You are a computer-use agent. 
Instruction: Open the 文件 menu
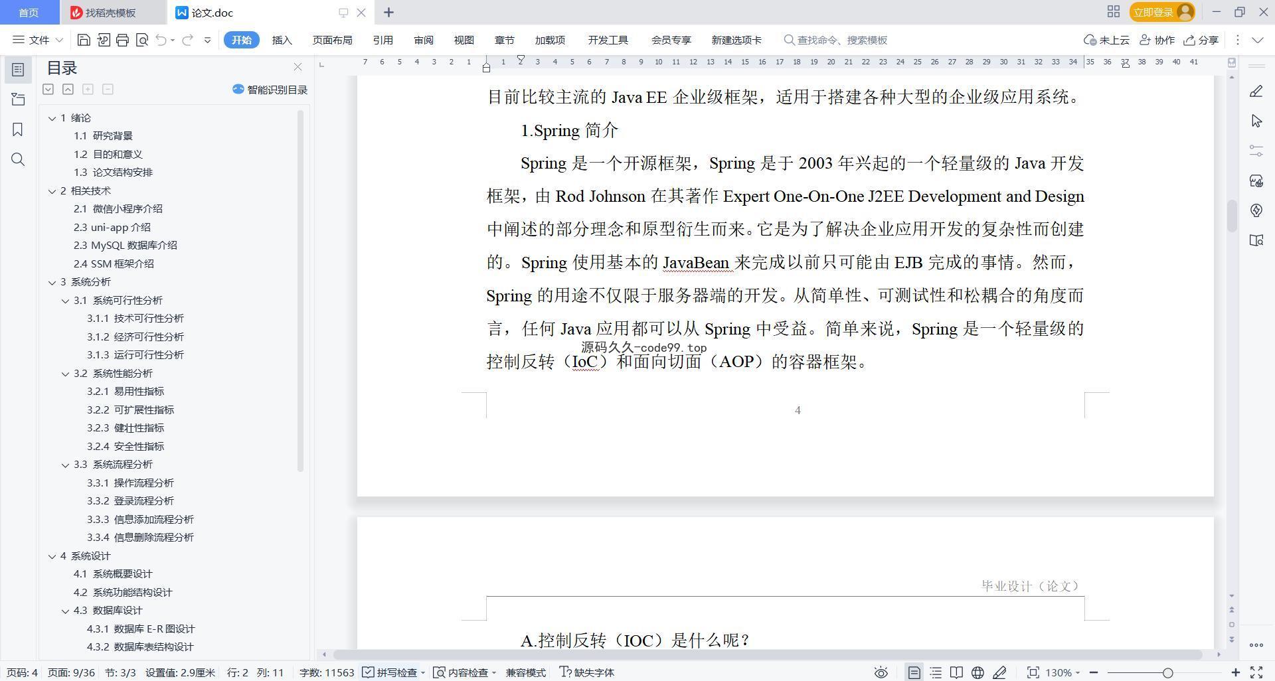pos(37,40)
